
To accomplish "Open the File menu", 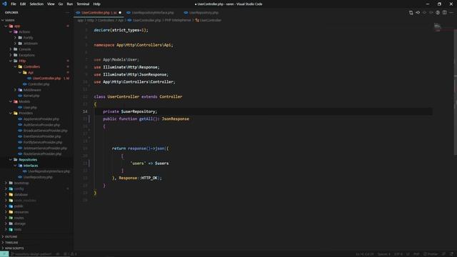I will [x=14, y=4].
